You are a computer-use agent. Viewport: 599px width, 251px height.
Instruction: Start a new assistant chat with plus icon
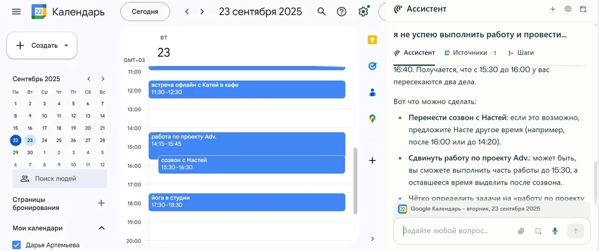(552, 9)
